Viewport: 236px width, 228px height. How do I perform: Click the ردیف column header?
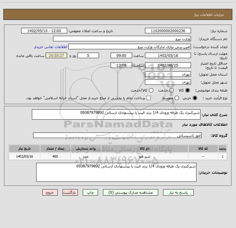pyautogui.click(x=223, y=148)
